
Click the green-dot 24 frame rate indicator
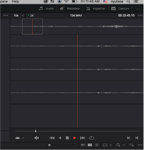[31, 15]
